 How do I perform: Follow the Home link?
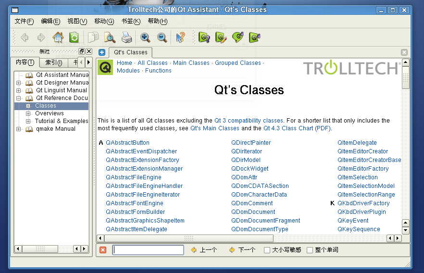(x=125, y=63)
